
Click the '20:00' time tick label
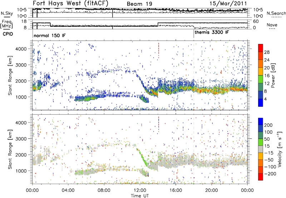[211, 190]
